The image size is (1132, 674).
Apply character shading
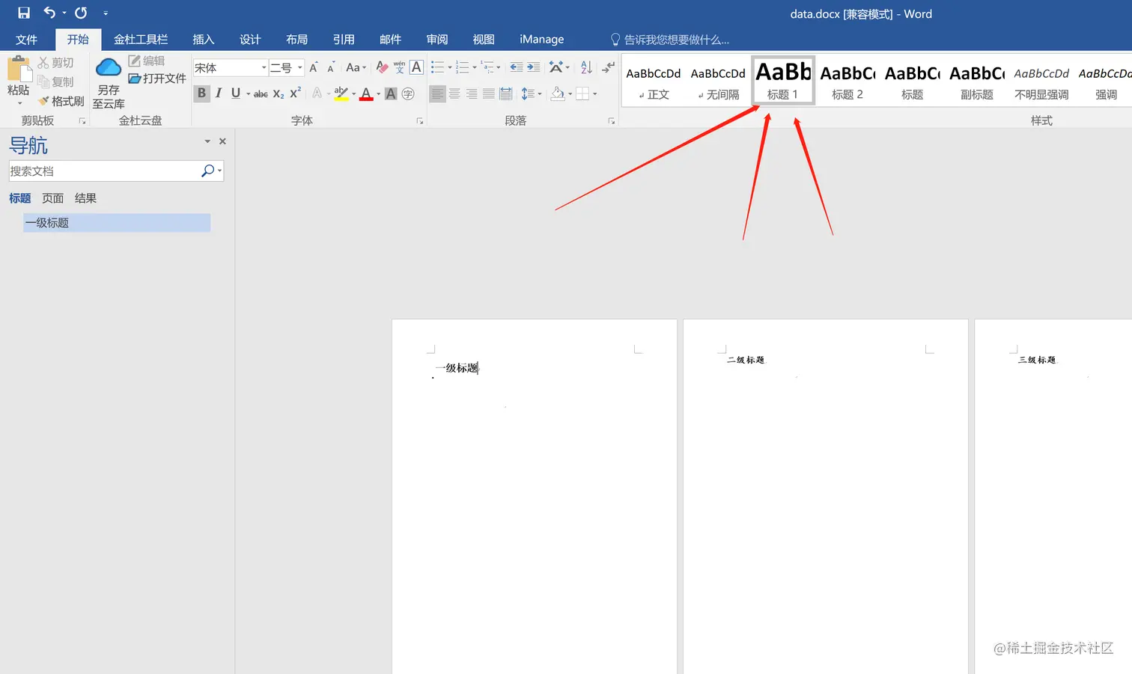[391, 94]
